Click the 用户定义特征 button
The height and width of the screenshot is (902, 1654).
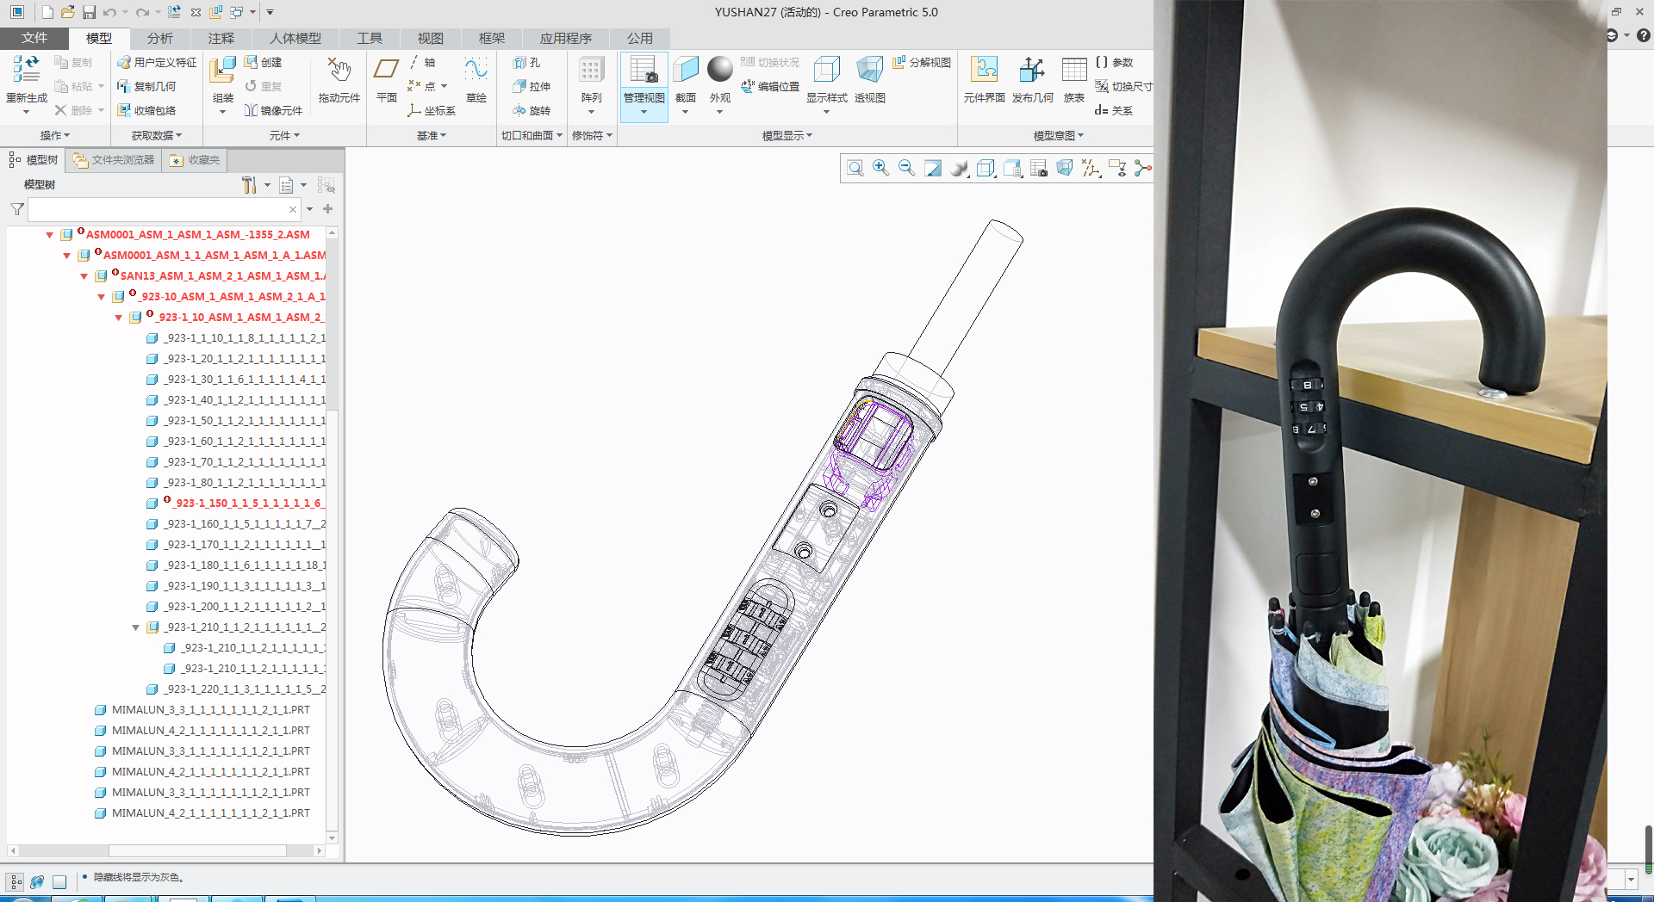[157, 63]
